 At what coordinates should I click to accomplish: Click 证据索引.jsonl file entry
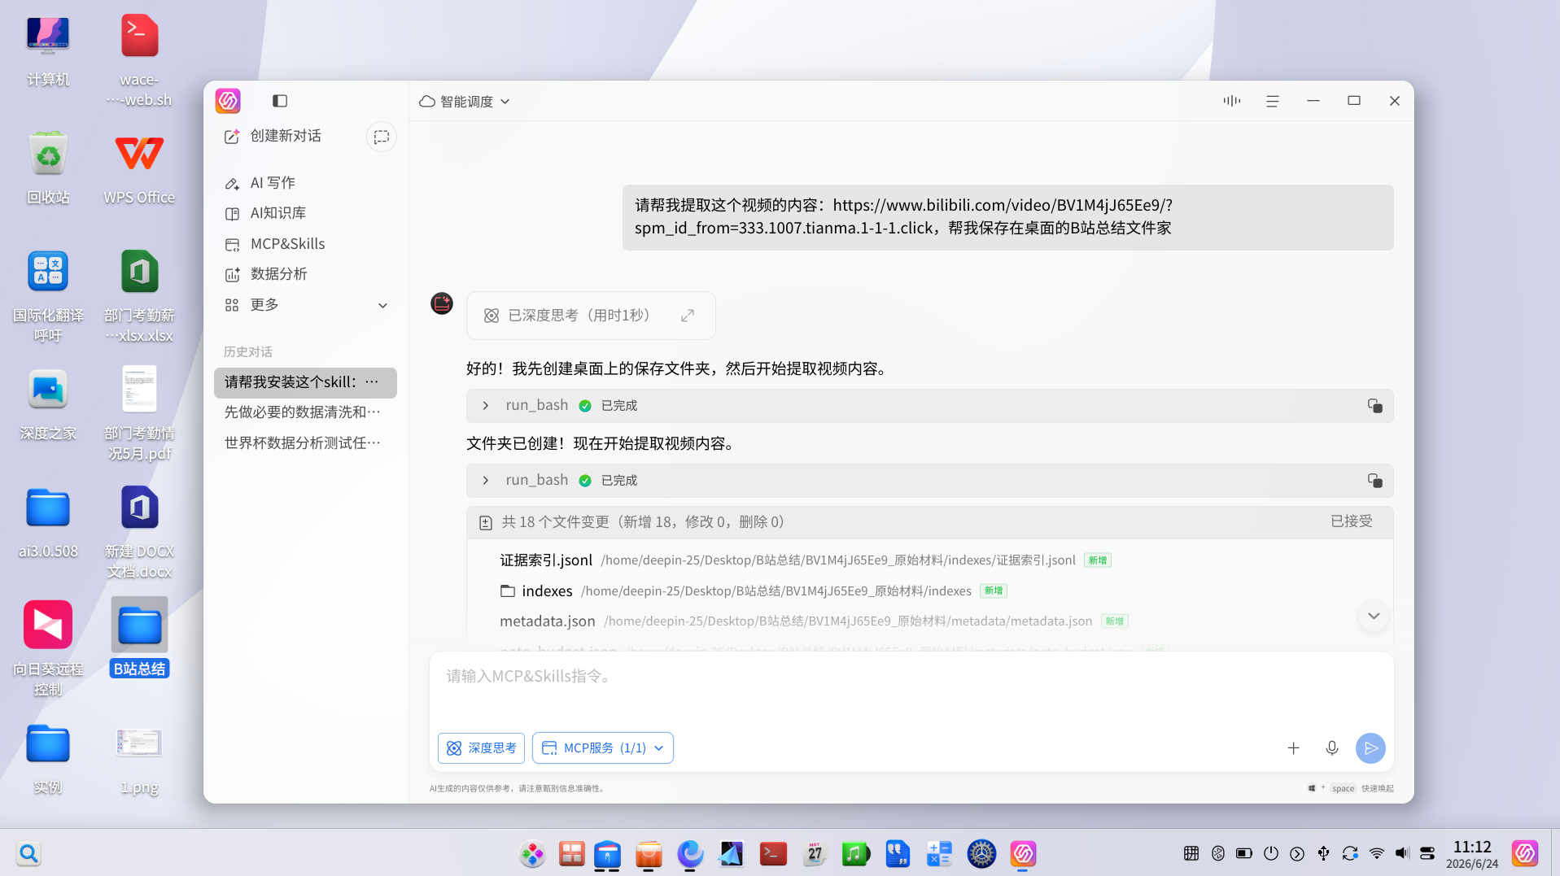click(546, 560)
